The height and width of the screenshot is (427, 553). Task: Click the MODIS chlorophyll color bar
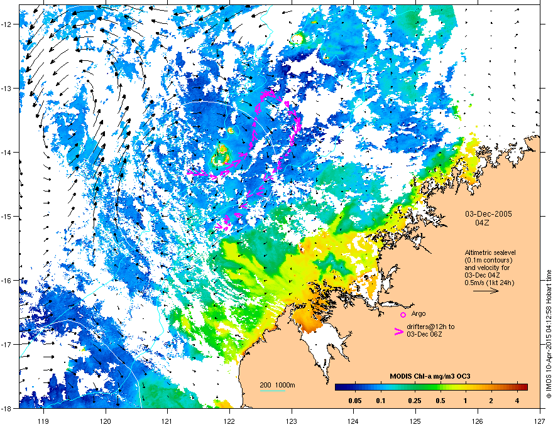[x=431, y=387]
